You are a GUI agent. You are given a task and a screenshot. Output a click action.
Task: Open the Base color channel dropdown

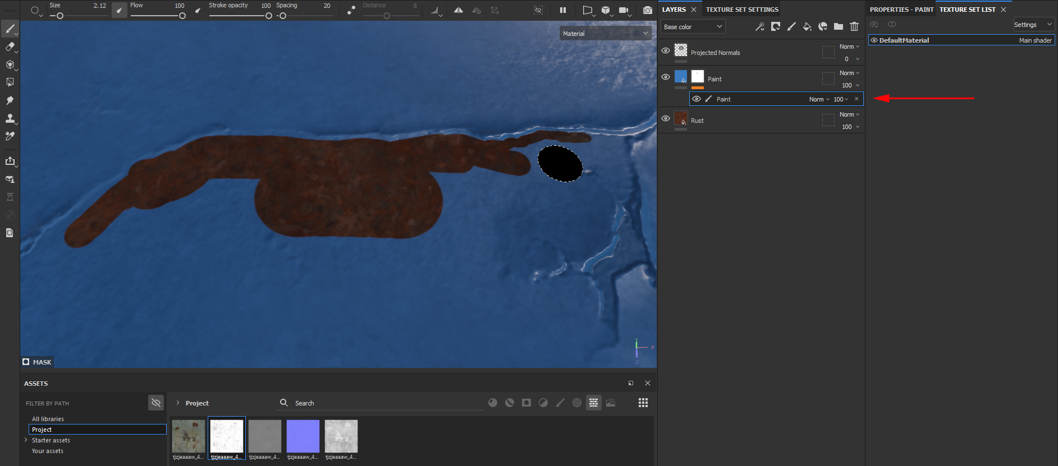pos(693,27)
